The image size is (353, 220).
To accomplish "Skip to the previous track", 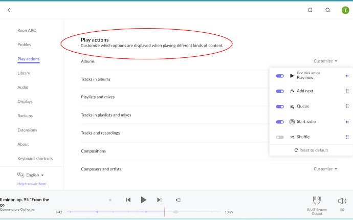I will coord(128,200).
